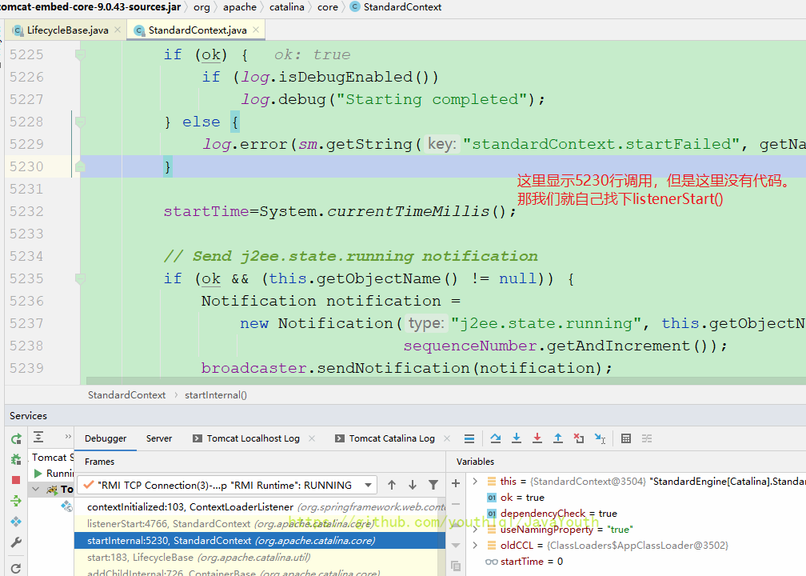Open the Tomcat Catalina Log tab

click(392, 438)
